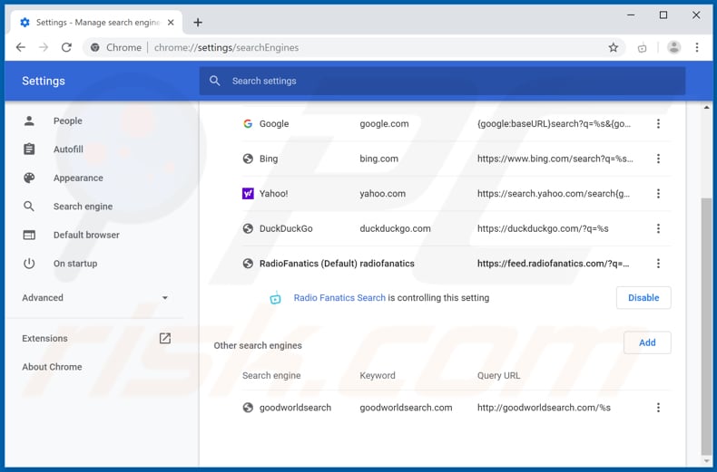Click the address bar URL

coord(226,47)
